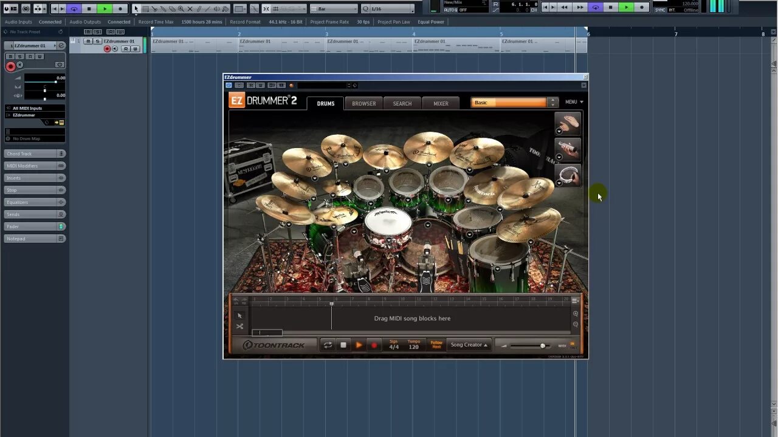Screen dimensions: 778x437
Task: Select the Glue tool
Action: pyautogui.click(x=163, y=8)
